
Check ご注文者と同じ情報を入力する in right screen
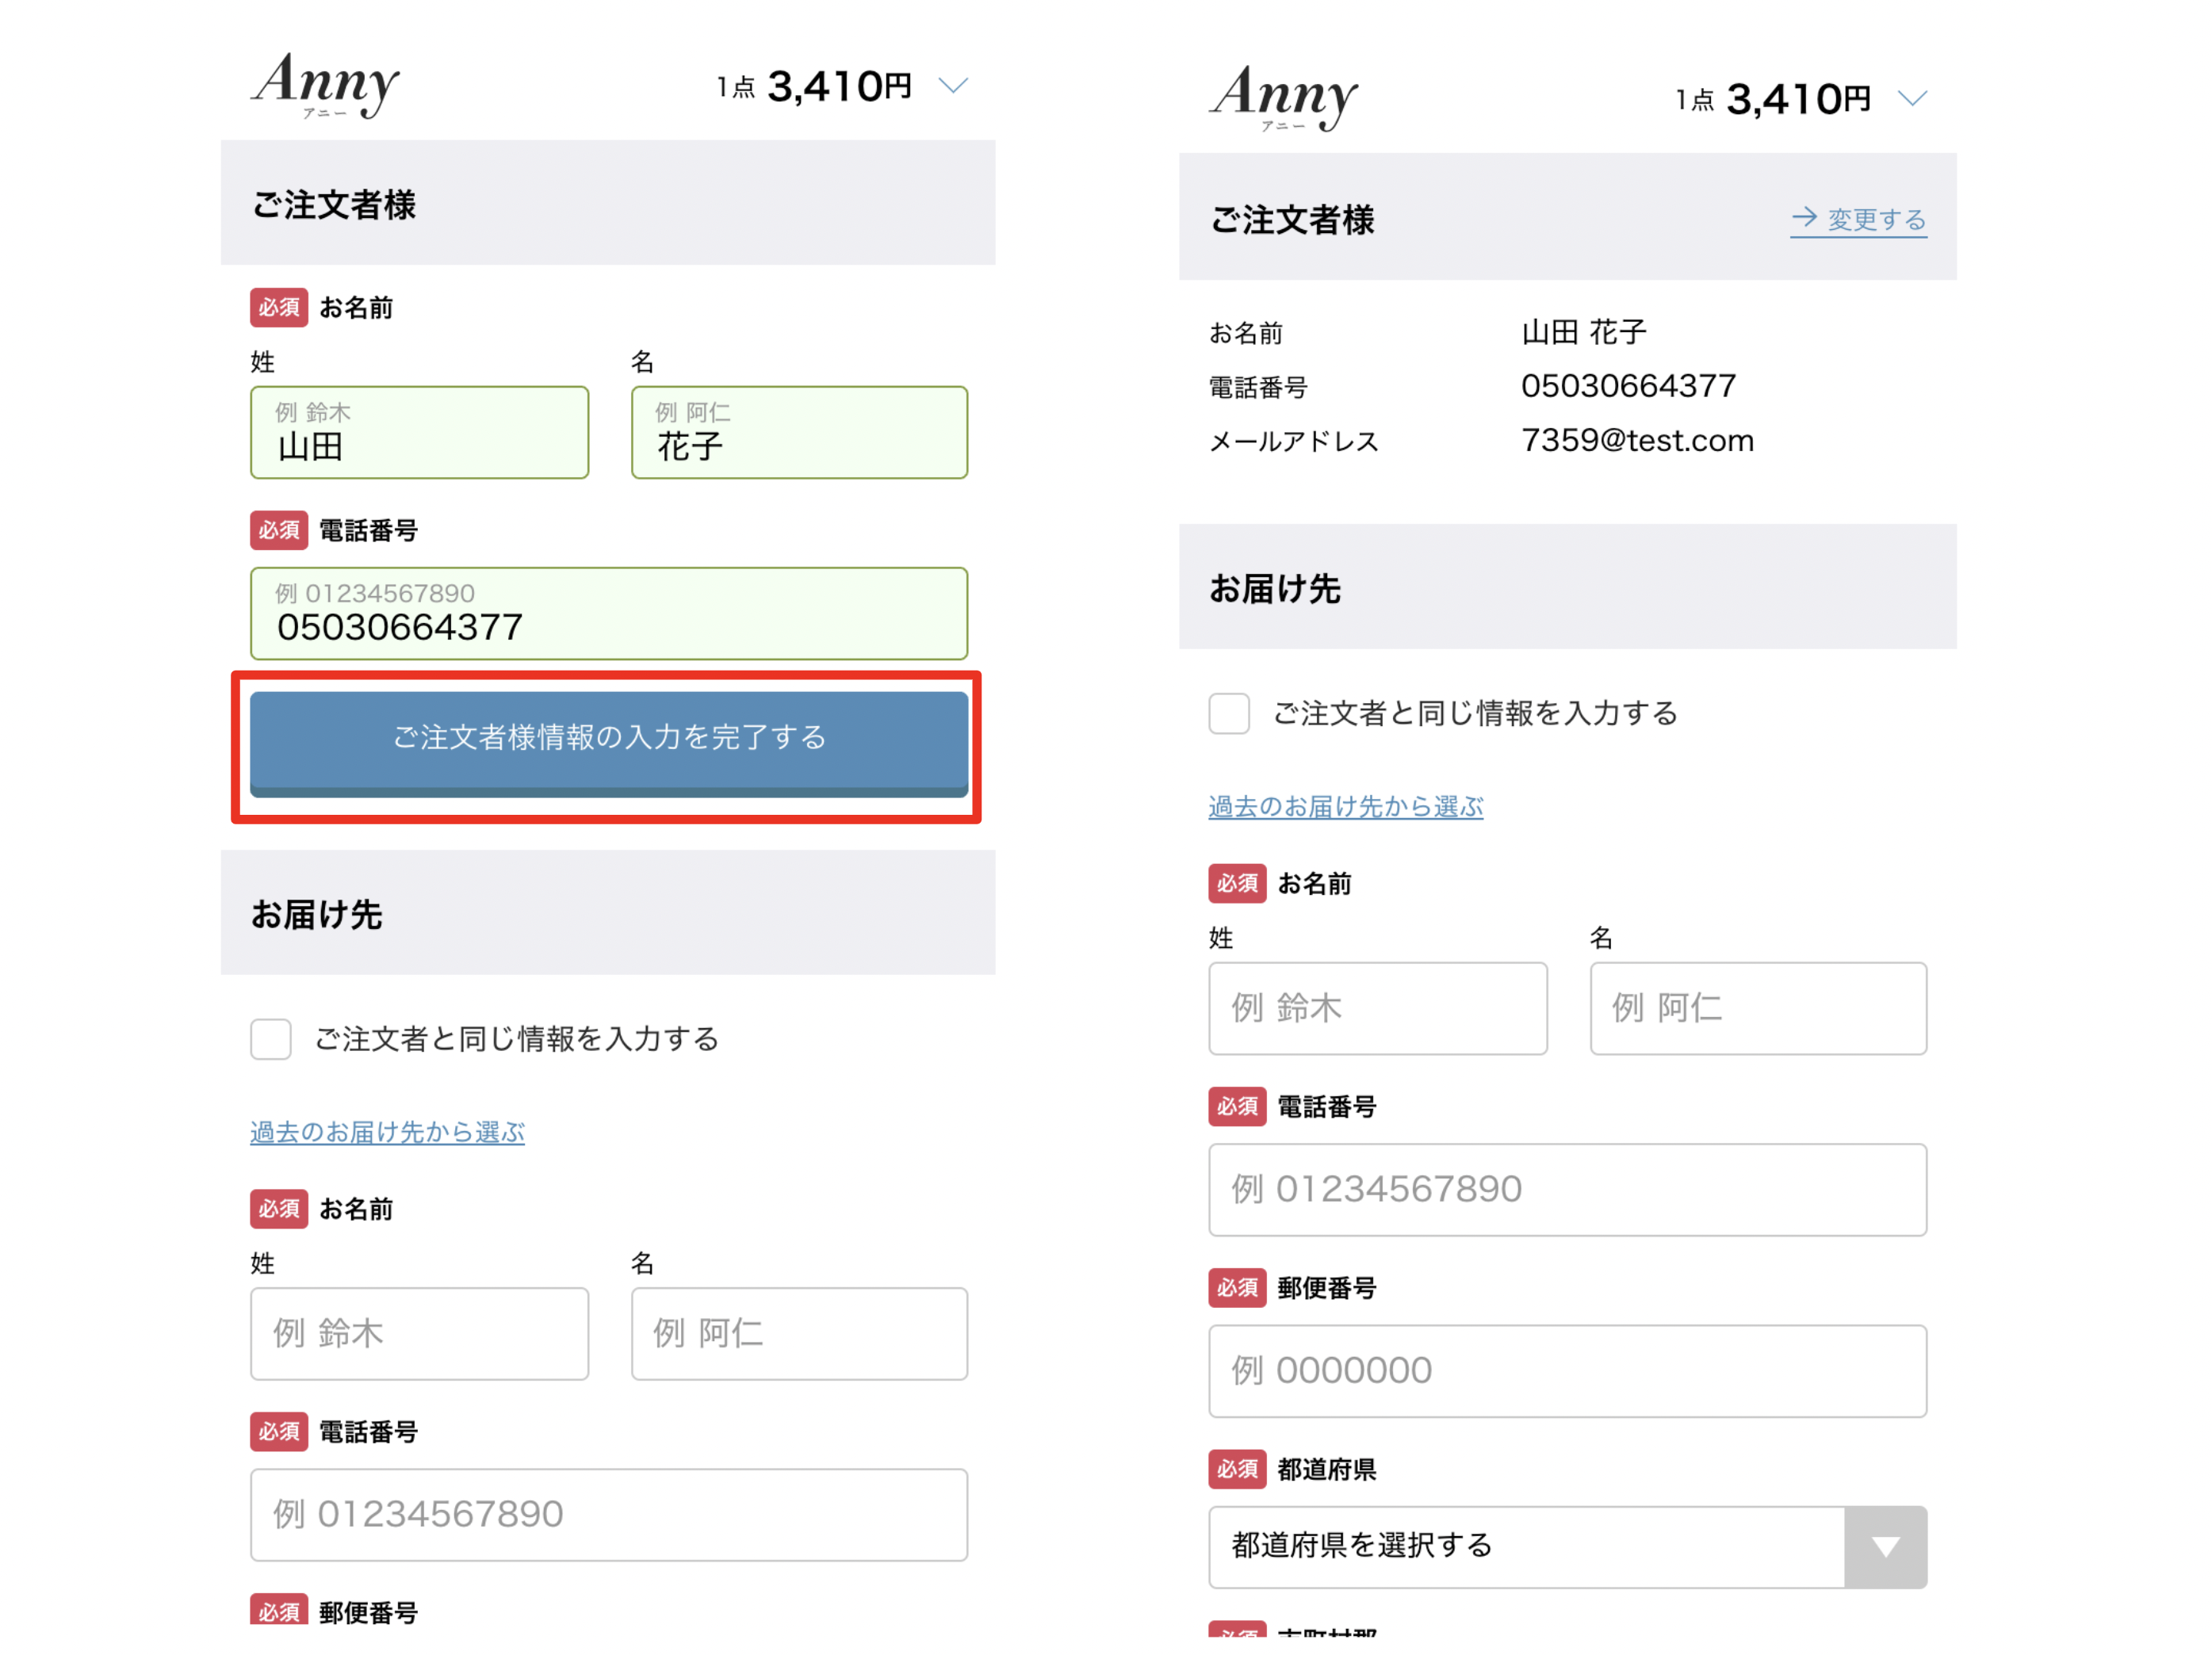(x=1229, y=713)
